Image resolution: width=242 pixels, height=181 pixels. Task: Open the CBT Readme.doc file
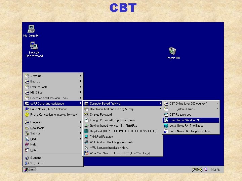(191, 115)
